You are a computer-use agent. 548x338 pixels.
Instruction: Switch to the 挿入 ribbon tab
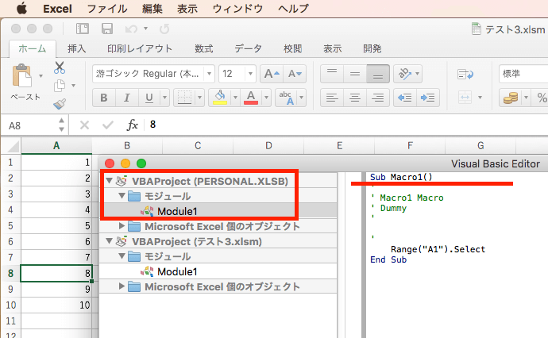click(76, 48)
